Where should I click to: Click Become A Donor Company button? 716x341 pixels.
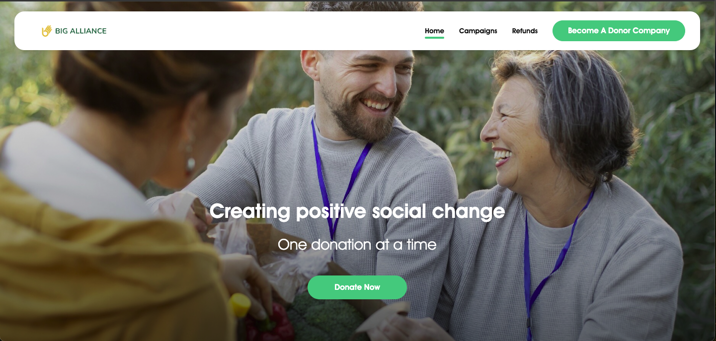click(619, 31)
